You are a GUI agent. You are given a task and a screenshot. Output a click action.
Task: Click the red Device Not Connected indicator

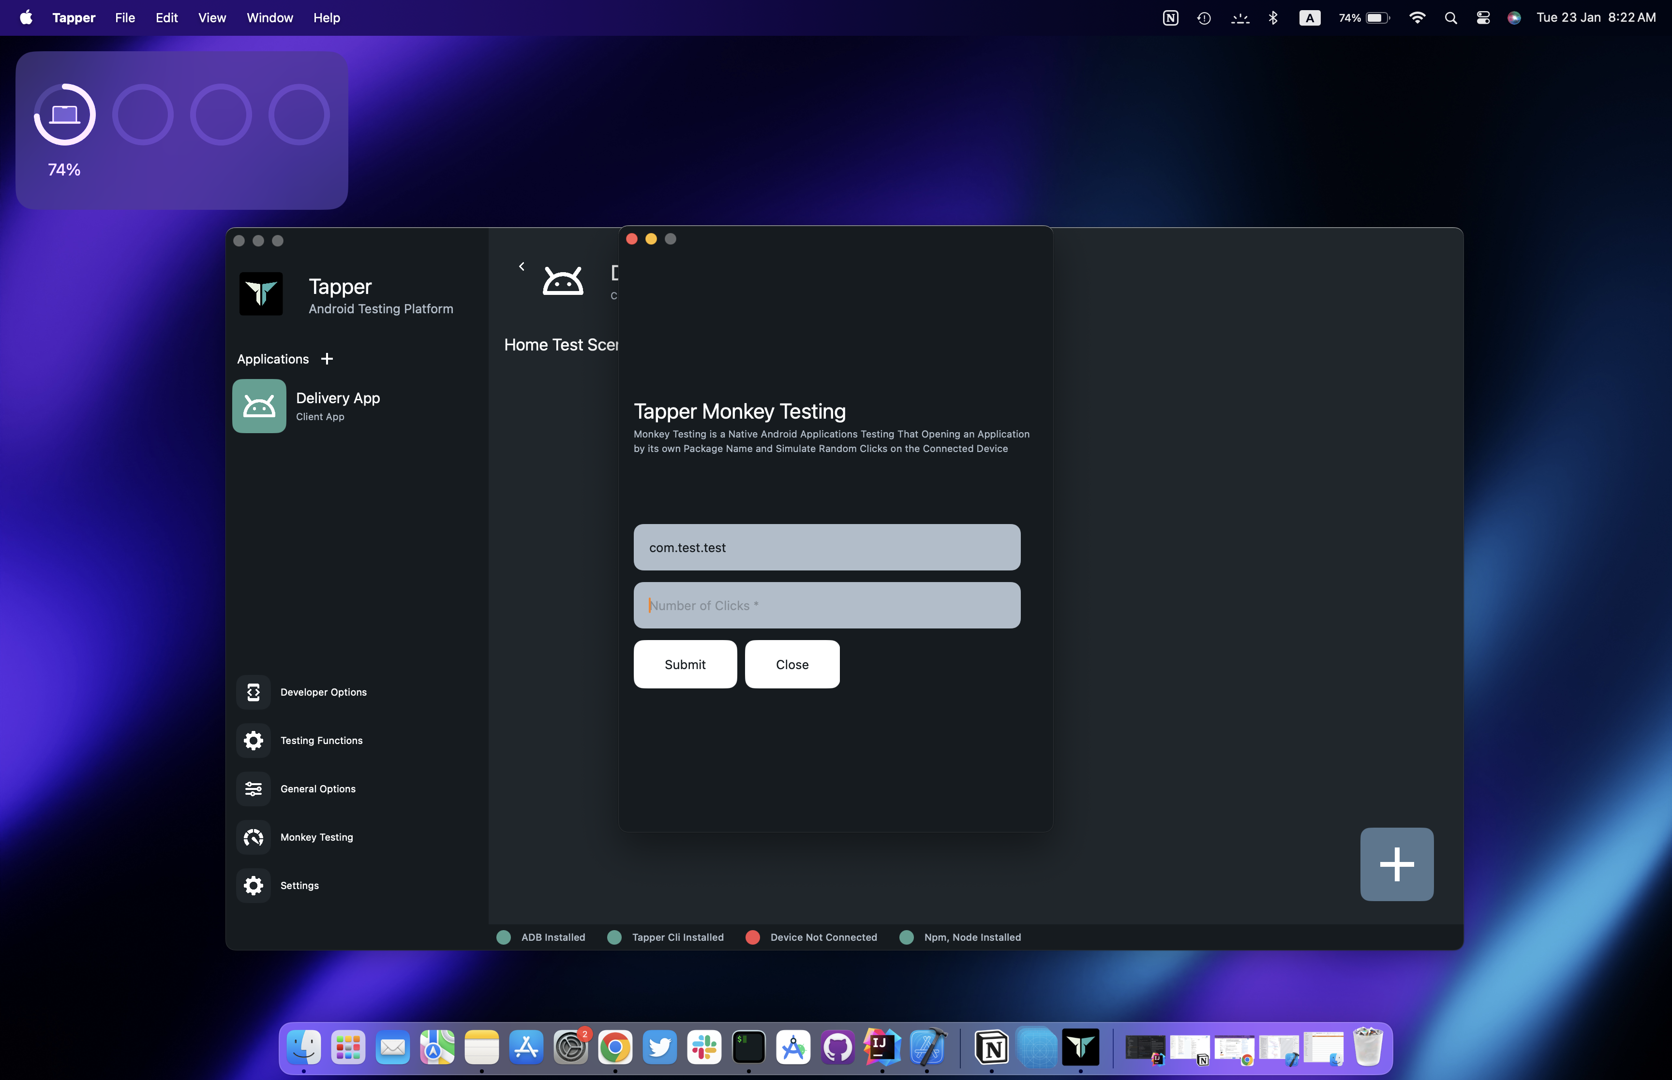[753, 938]
